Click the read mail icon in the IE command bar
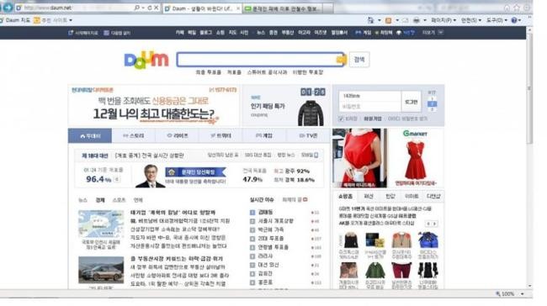The image size is (547, 306). click(x=405, y=20)
